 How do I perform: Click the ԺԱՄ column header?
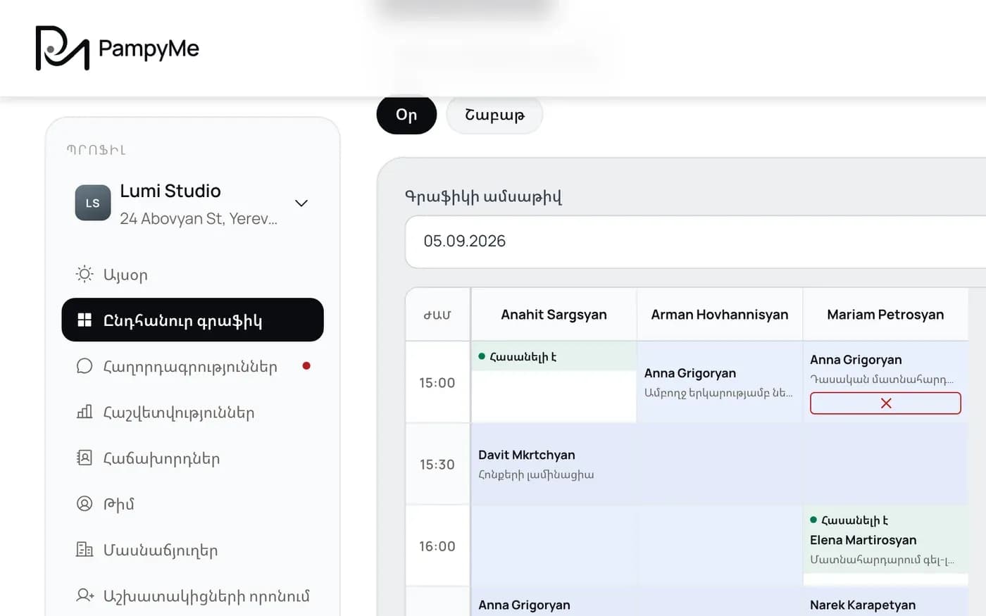[x=437, y=315]
